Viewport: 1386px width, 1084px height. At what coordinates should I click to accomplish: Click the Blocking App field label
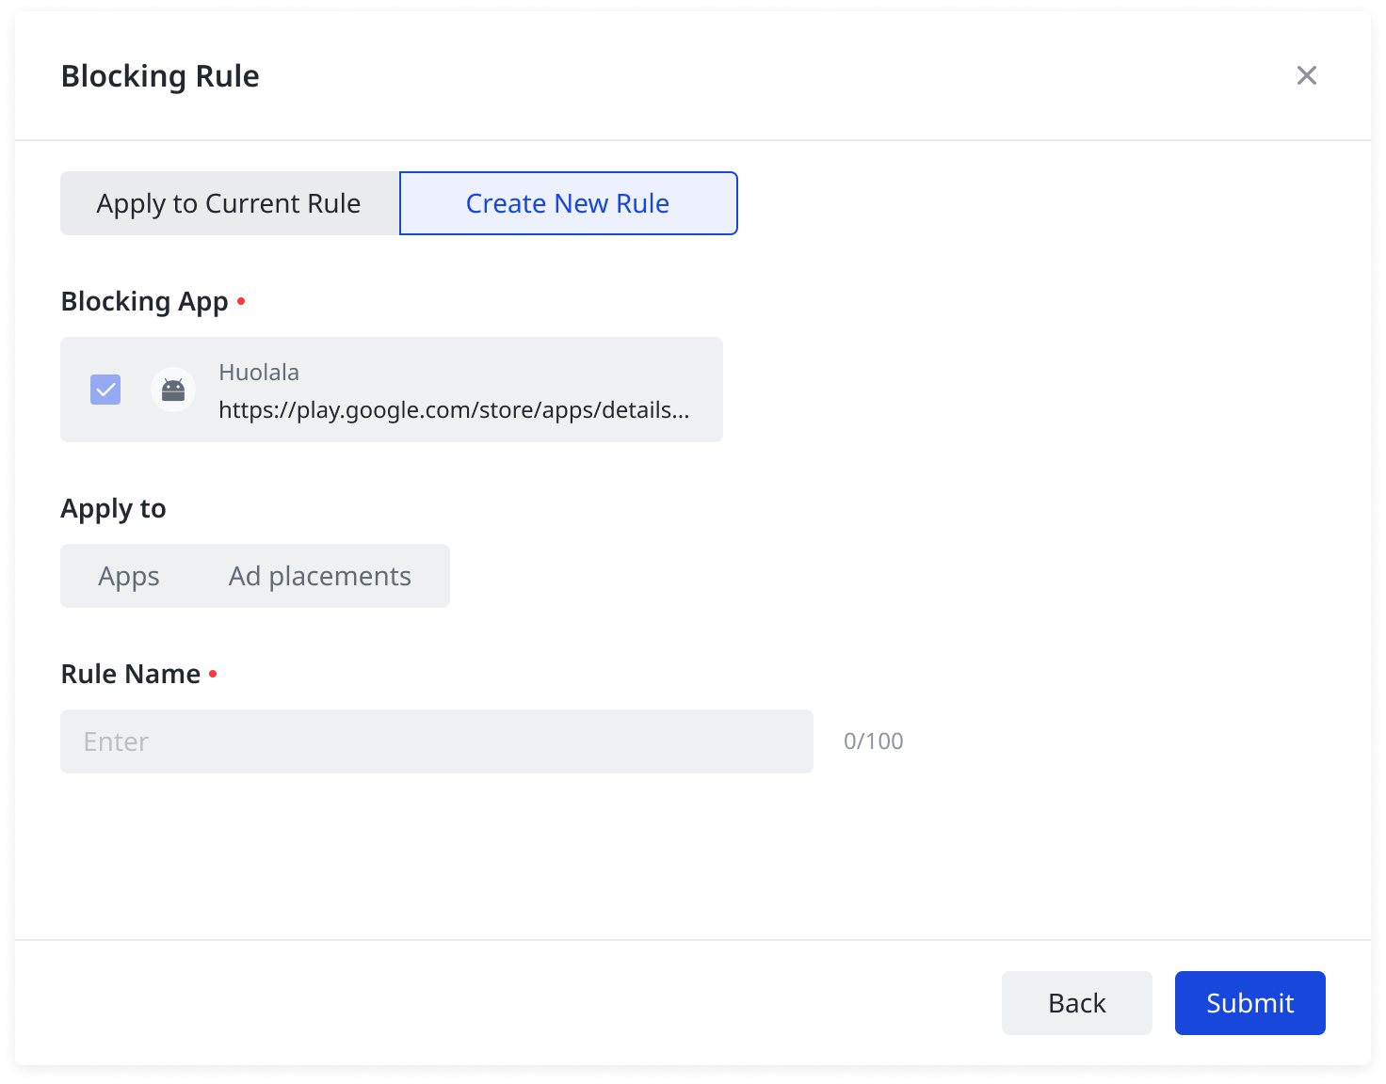pyautogui.click(x=145, y=302)
